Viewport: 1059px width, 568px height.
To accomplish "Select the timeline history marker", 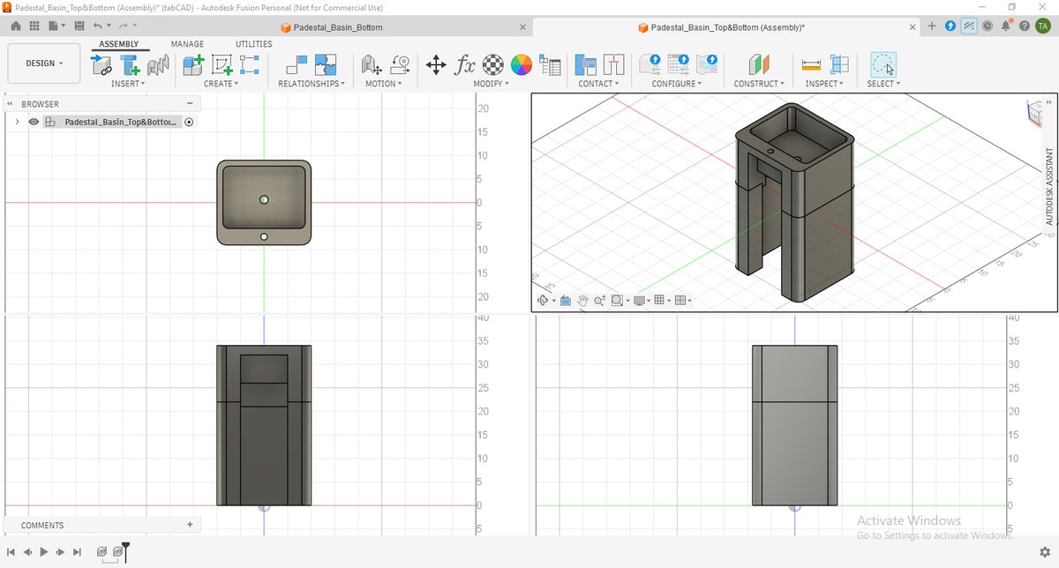I will coord(126,551).
